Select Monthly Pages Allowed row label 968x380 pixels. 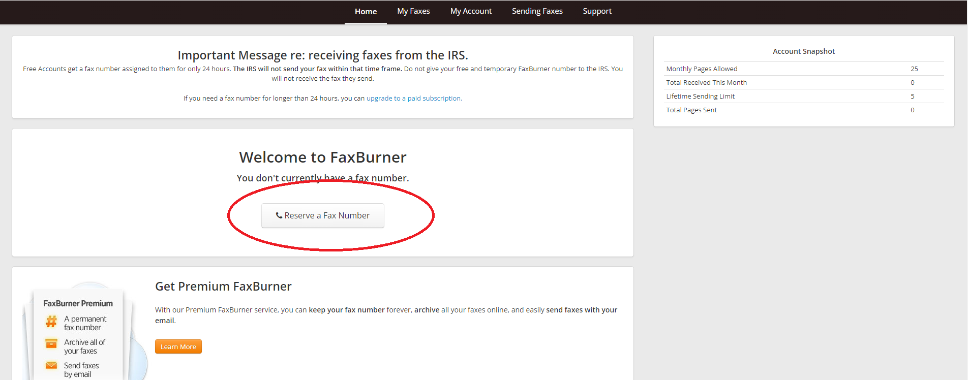click(x=702, y=69)
